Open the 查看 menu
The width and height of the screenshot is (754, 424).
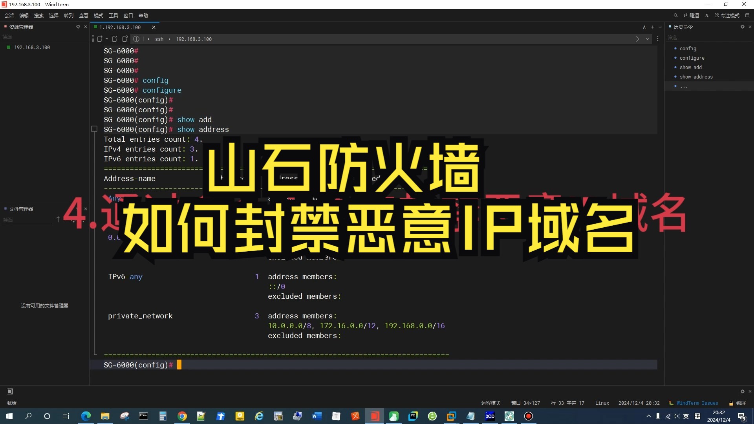[84, 16]
